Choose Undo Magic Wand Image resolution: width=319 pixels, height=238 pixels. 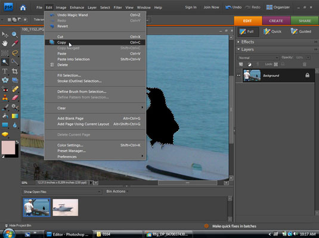(x=95, y=15)
